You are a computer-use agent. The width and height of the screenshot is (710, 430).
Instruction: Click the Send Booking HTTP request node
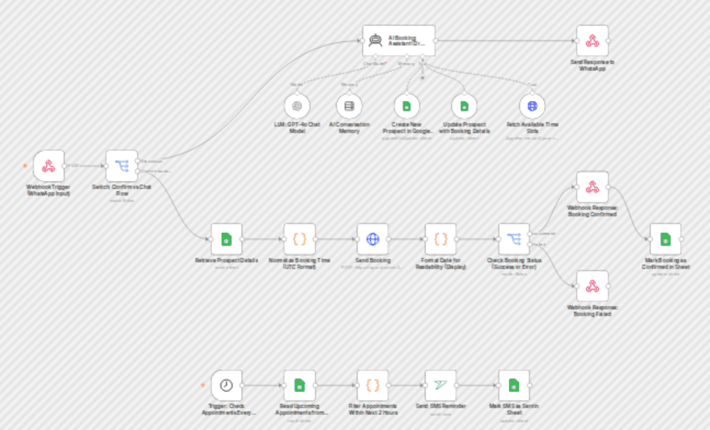click(x=373, y=239)
